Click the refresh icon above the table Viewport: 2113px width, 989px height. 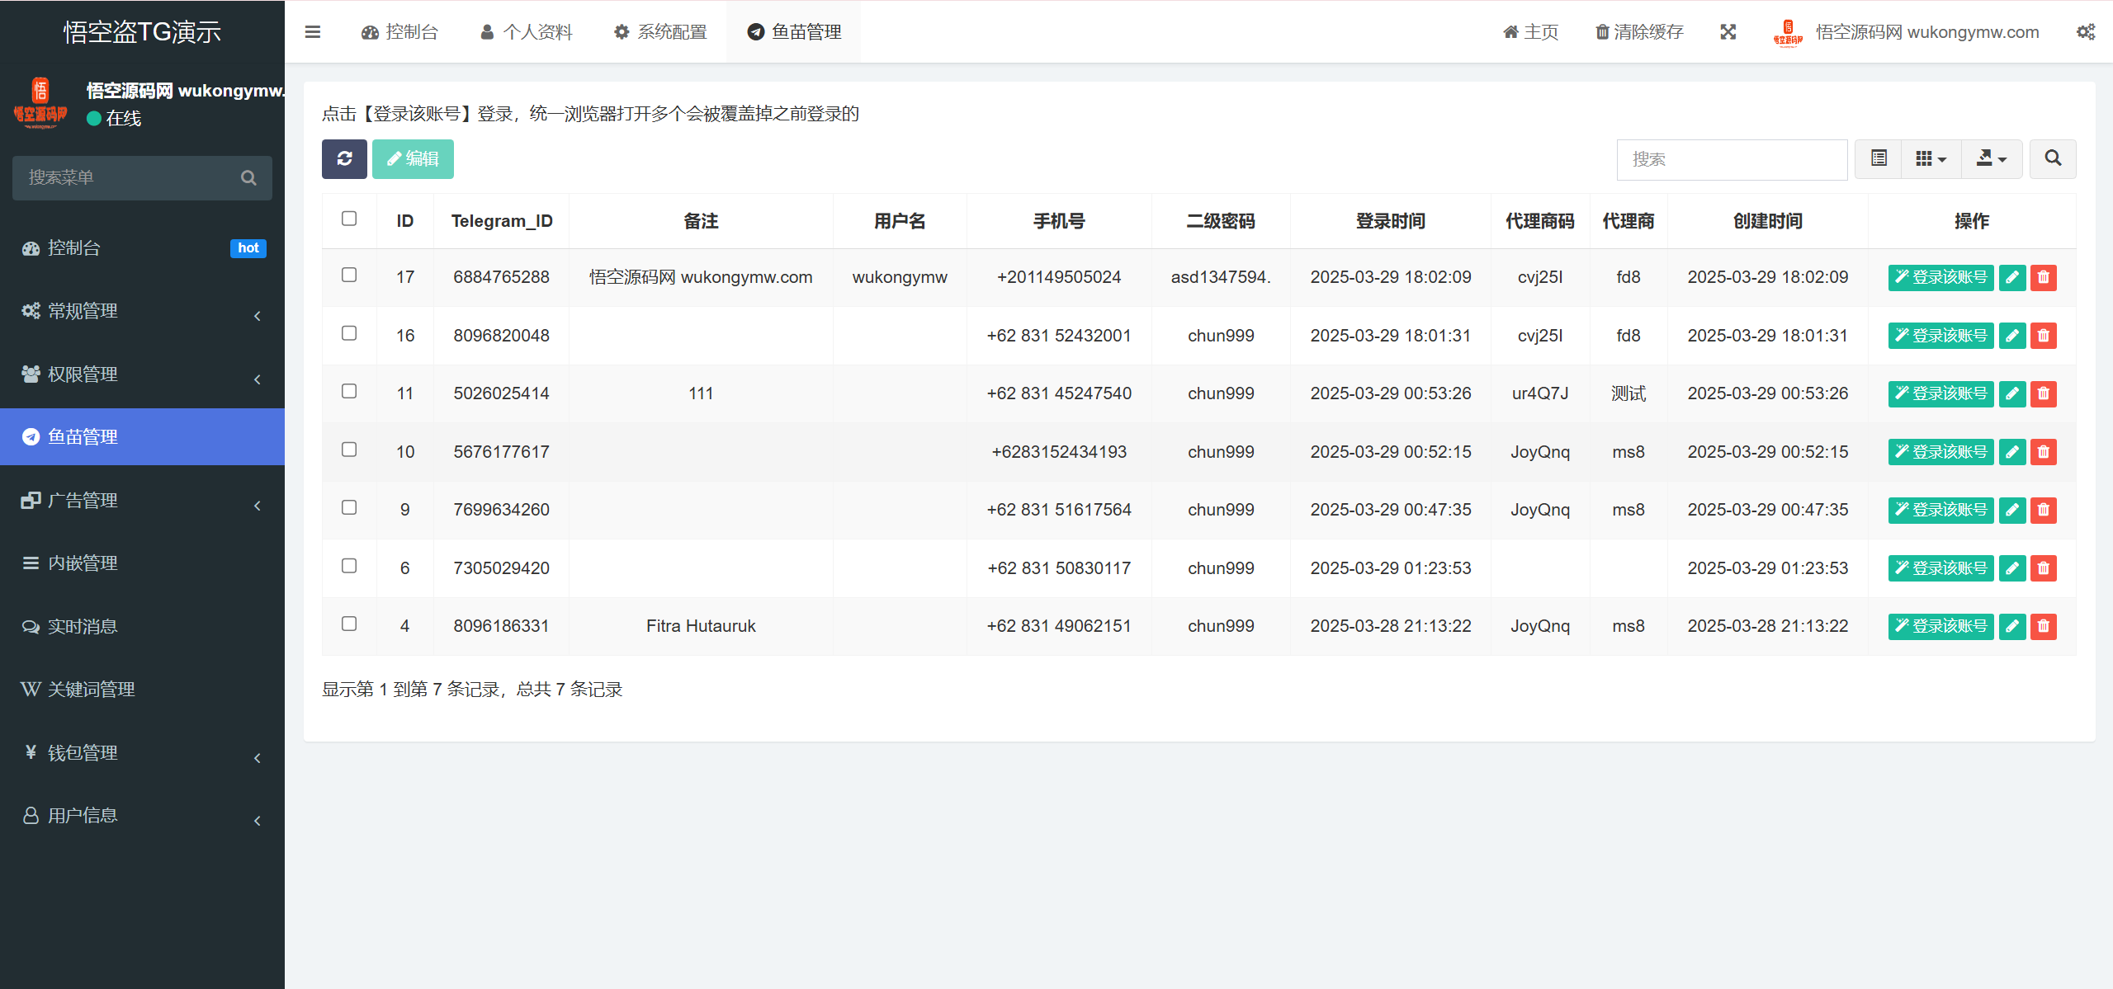pyautogui.click(x=345, y=158)
